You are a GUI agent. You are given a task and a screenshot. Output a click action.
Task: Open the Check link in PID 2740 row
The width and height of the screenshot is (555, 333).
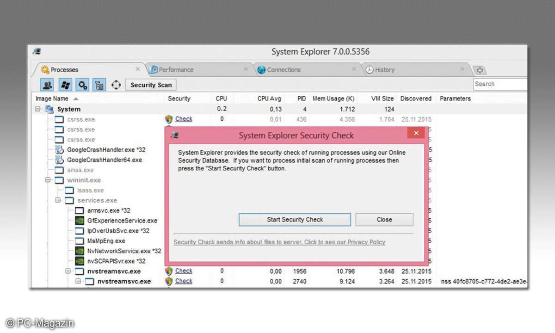(184, 281)
